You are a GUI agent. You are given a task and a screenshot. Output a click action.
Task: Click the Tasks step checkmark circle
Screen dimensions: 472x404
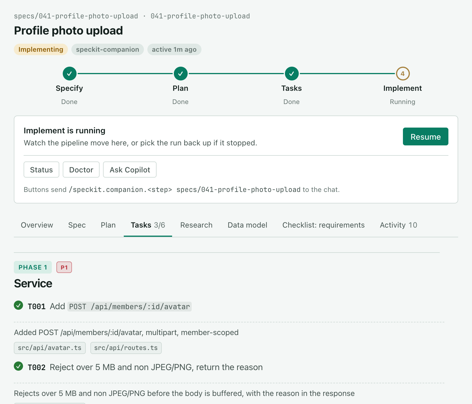[x=292, y=74]
